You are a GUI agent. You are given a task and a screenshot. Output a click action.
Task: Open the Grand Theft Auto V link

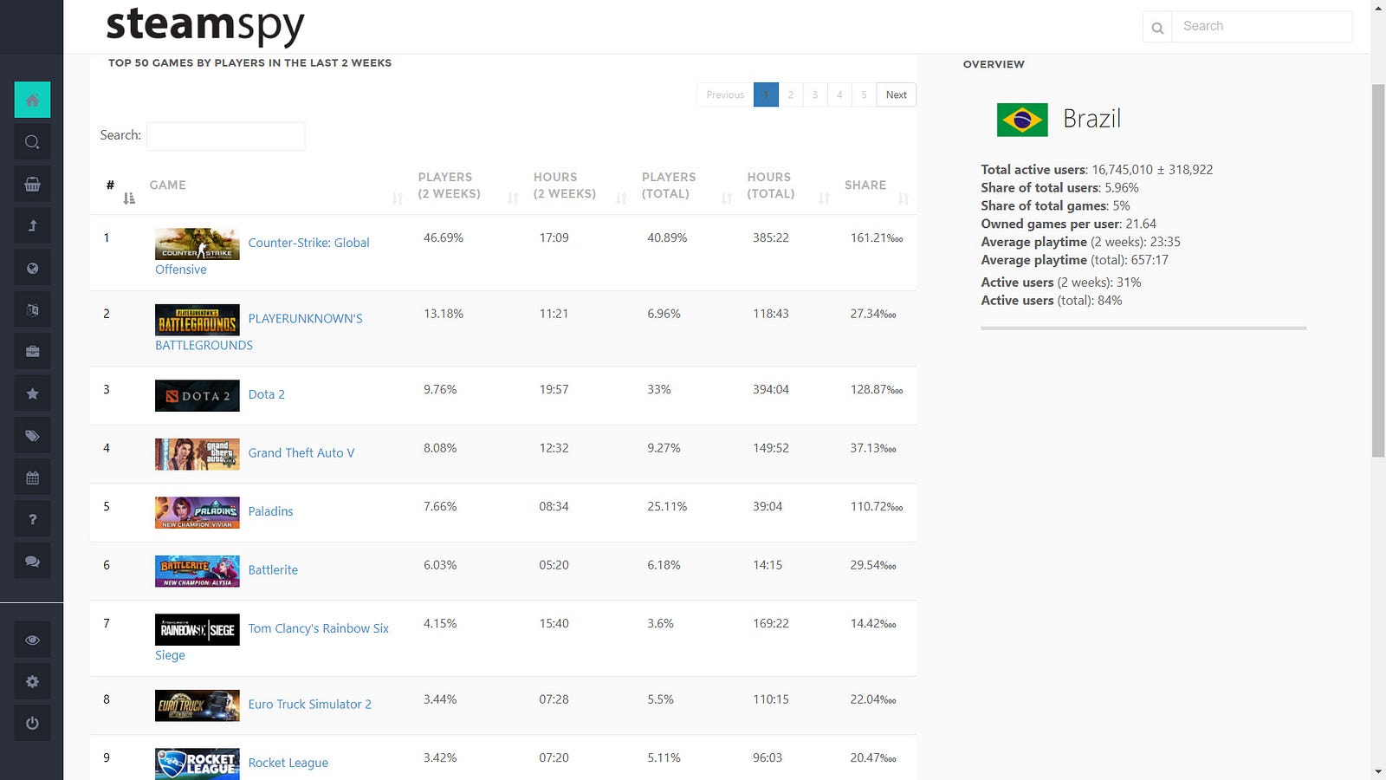pyautogui.click(x=301, y=452)
